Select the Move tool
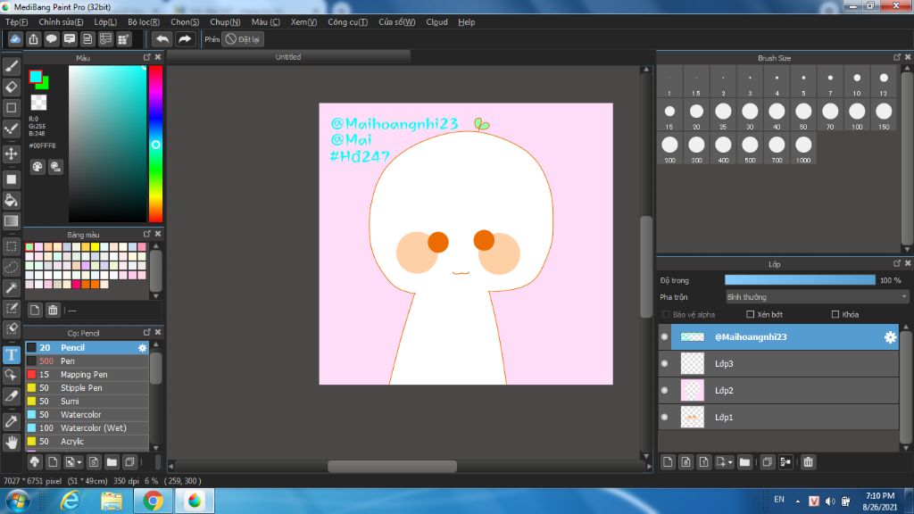This screenshot has width=914, height=514. (x=11, y=153)
